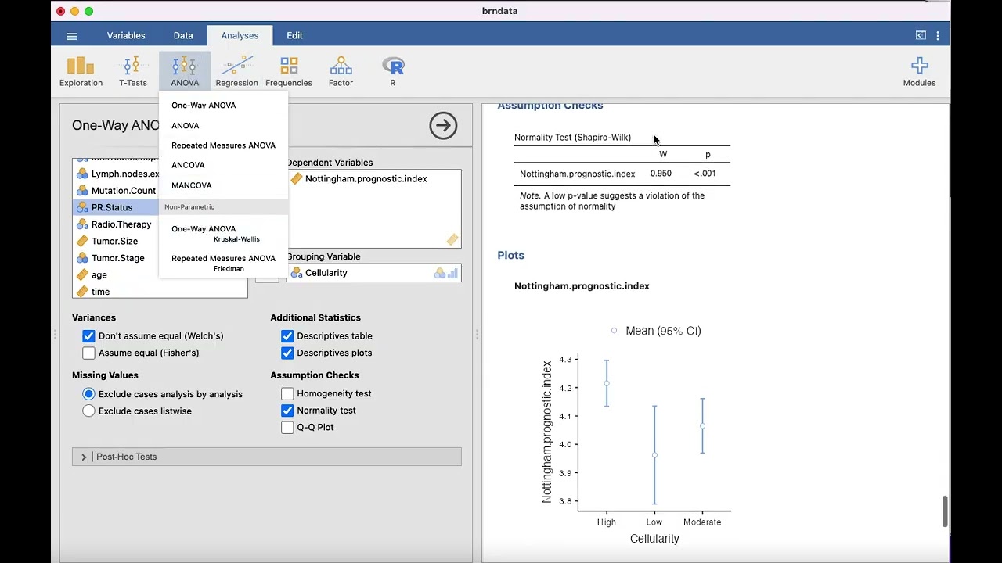1002x563 pixels.
Task: Open the Frequencies analysis menu
Action: pyautogui.click(x=289, y=71)
